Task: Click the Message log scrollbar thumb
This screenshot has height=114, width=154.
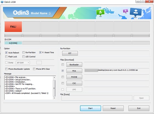Action: pos(54,88)
